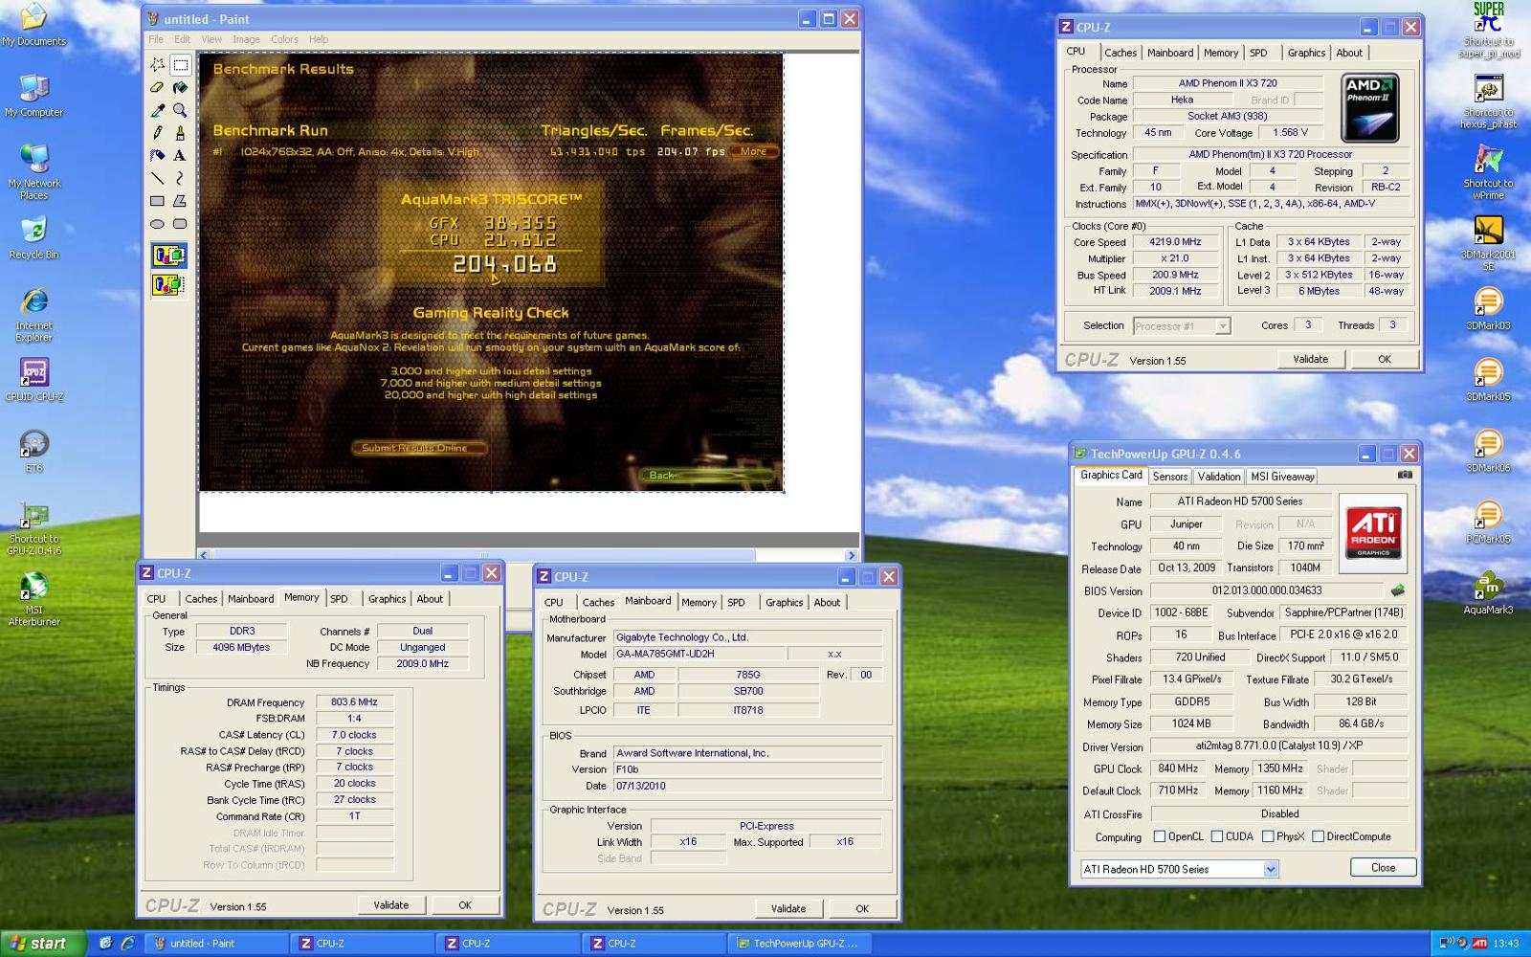Image resolution: width=1531 pixels, height=957 pixels.
Task: Select the rectangular Select tool in Paint
Action: click(180, 65)
